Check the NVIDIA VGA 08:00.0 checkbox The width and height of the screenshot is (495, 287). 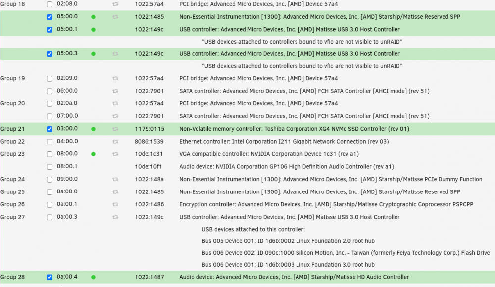49,154
